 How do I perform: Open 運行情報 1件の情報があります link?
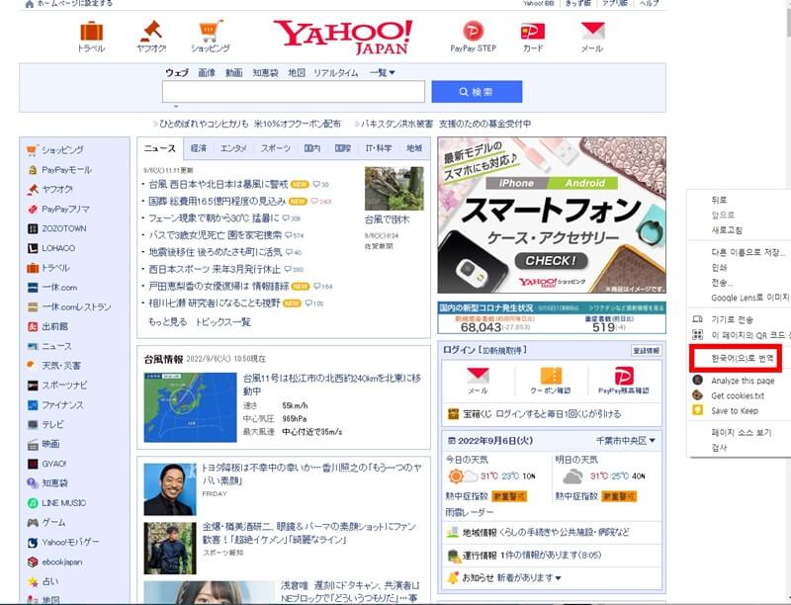click(532, 556)
